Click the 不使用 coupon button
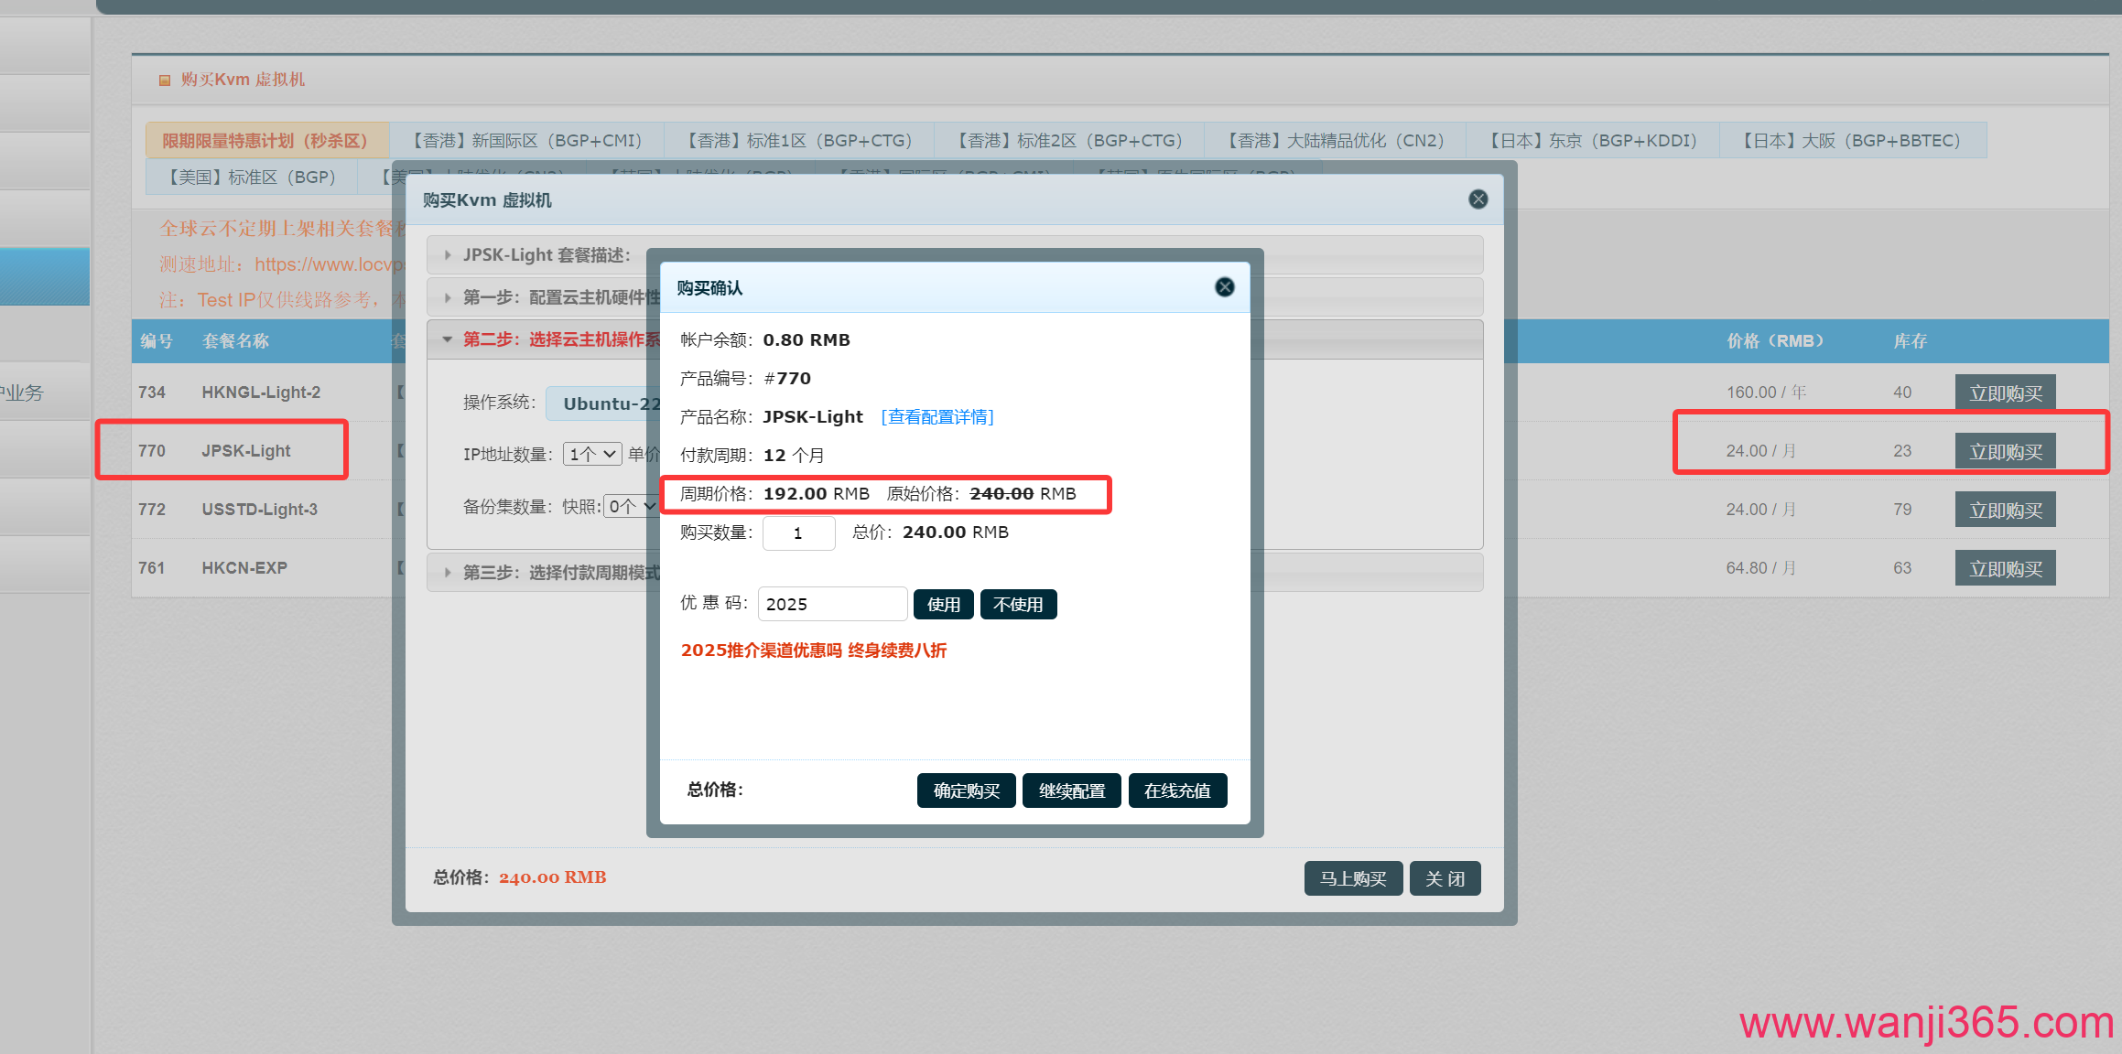The height and width of the screenshot is (1054, 2122). click(x=1018, y=604)
